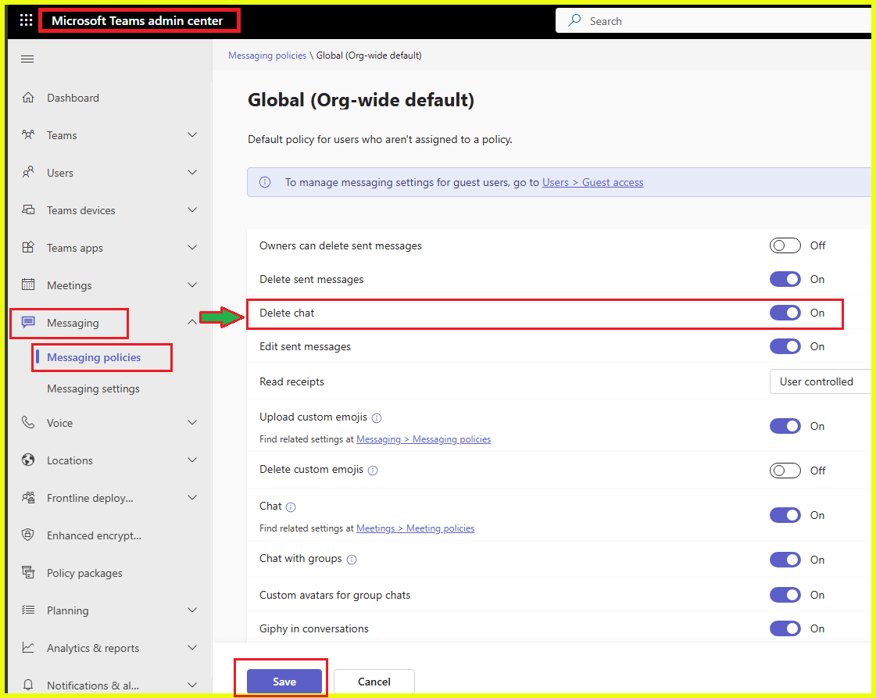Click the Messaging chat bubble icon

pyautogui.click(x=28, y=322)
